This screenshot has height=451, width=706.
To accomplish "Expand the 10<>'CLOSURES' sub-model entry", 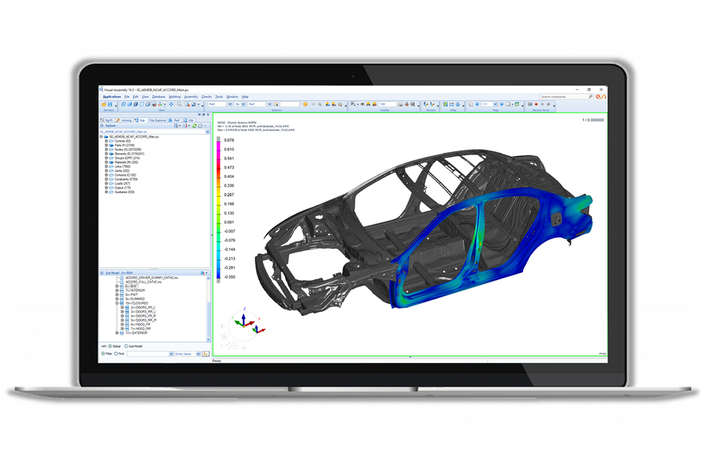I will [x=116, y=303].
